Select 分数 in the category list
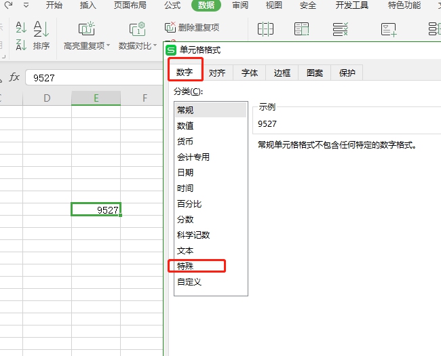 (x=210, y=219)
